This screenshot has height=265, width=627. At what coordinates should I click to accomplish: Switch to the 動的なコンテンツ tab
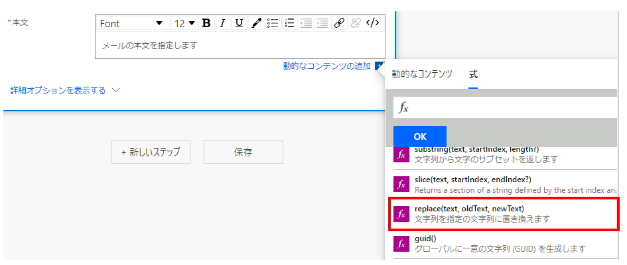point(421,74)
